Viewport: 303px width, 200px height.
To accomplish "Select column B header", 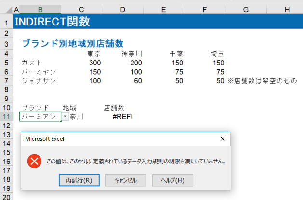I will click(40, 9).
